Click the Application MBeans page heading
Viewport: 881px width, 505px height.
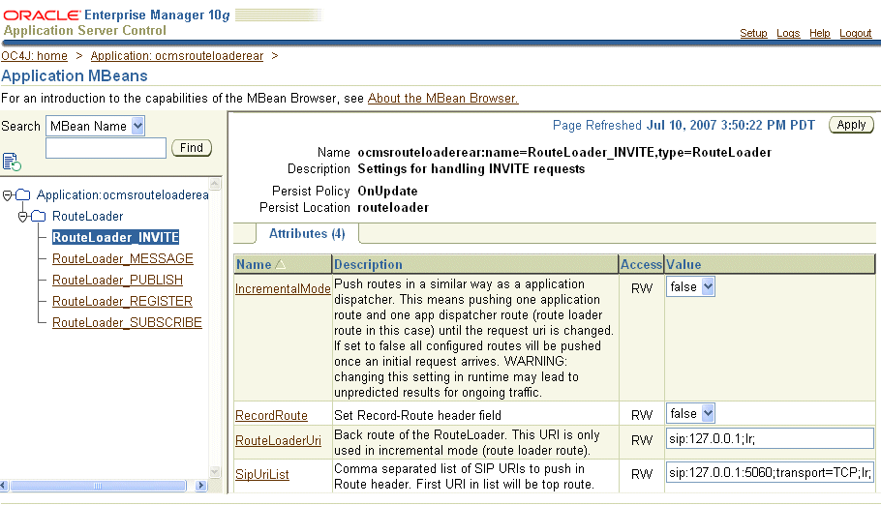click(x=75, y=75)
